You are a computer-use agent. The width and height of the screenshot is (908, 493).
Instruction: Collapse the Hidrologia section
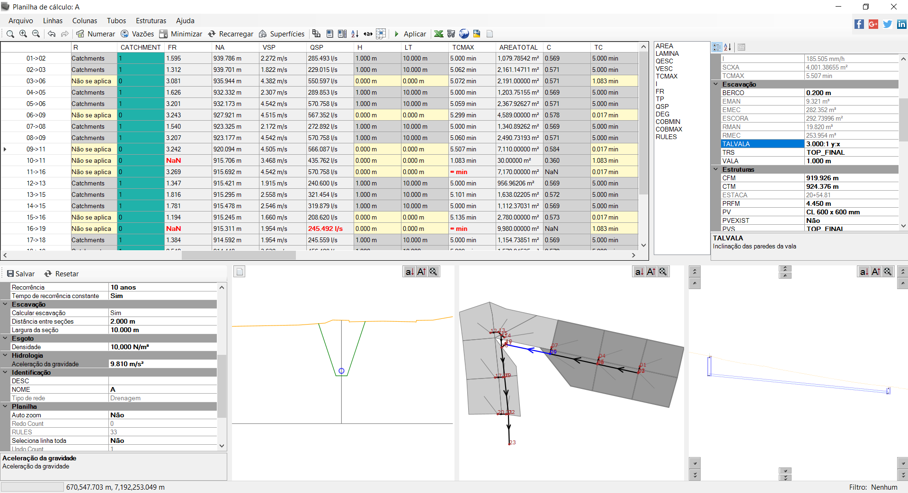click(x=5, y=355)
